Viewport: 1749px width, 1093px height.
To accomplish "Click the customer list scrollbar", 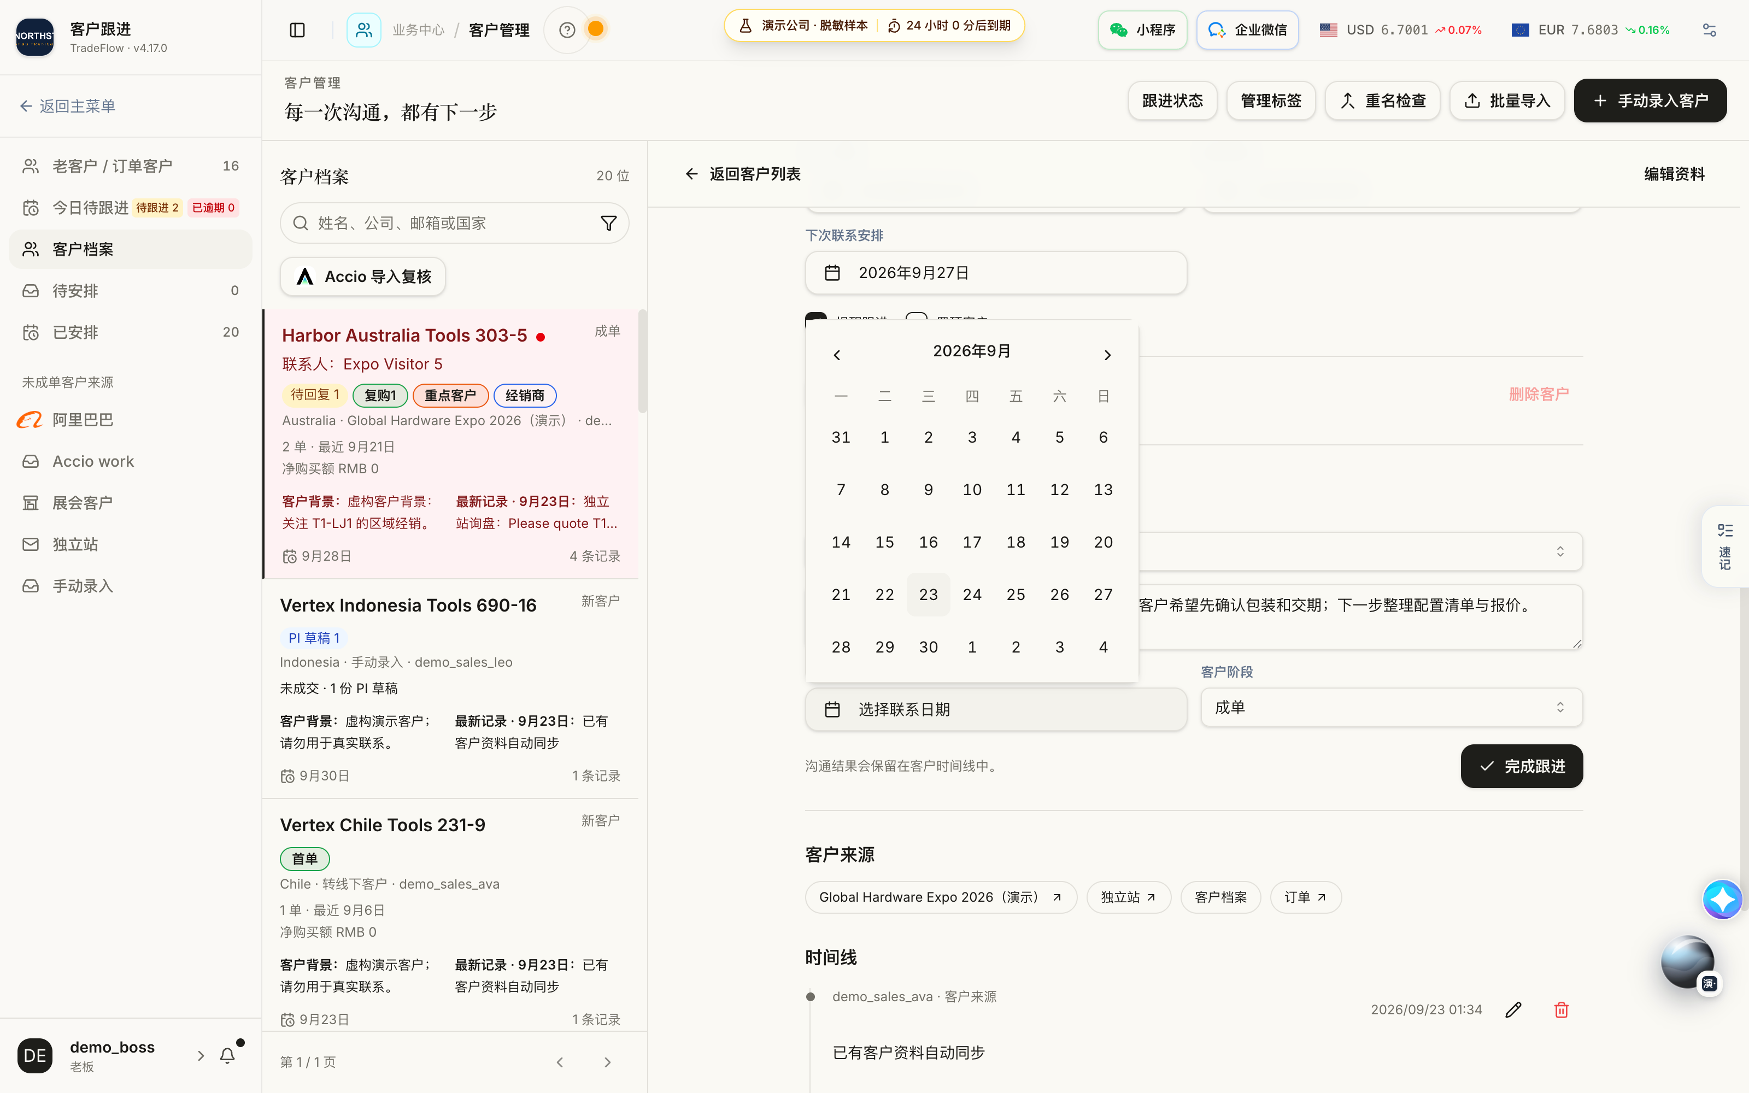I will pyautogui.click(x=643, y=361).
